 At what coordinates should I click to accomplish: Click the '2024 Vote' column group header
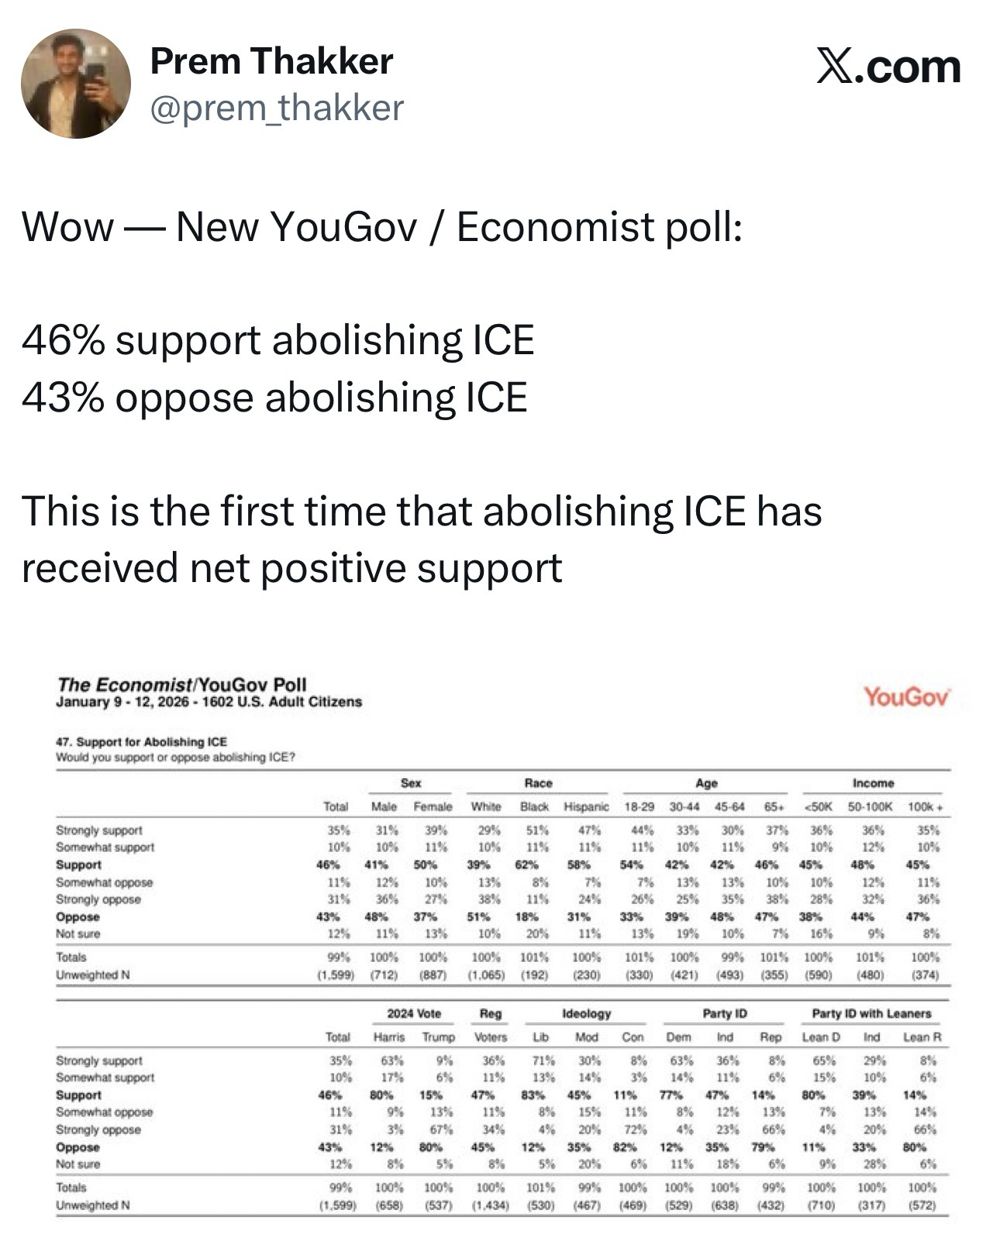[x=413, y=1013]
